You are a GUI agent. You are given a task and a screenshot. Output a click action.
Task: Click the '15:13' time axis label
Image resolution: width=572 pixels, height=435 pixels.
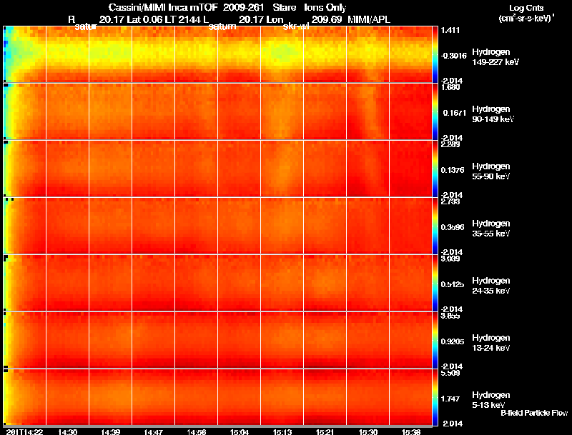[282, 431]
